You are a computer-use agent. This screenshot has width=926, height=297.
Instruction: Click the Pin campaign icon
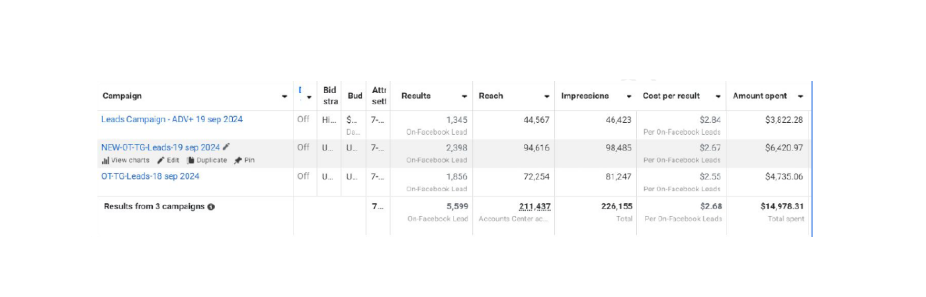point(238,160)
